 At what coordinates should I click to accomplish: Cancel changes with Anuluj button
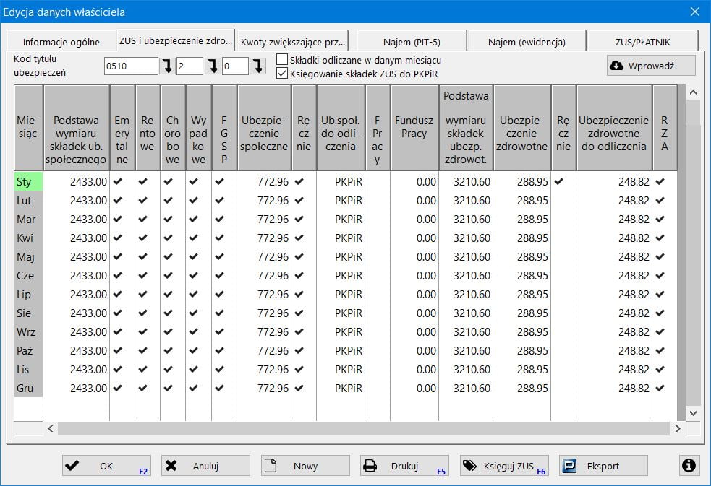click(x=205, y=466)
